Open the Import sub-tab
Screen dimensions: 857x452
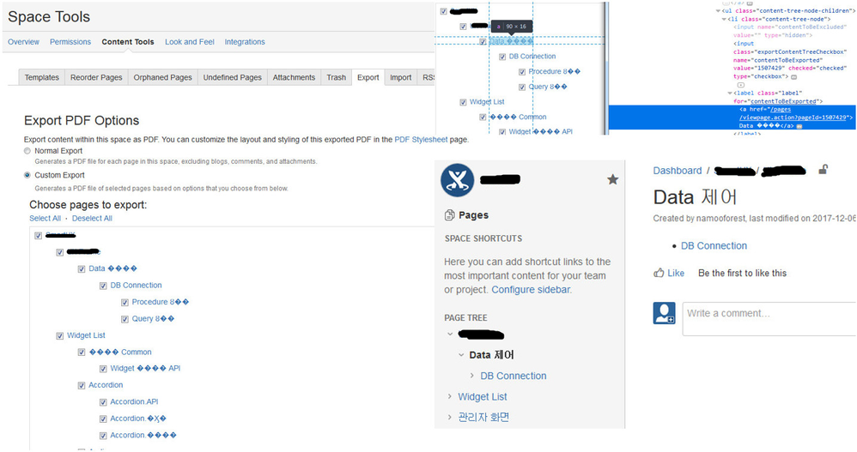(x=401, y=77)
